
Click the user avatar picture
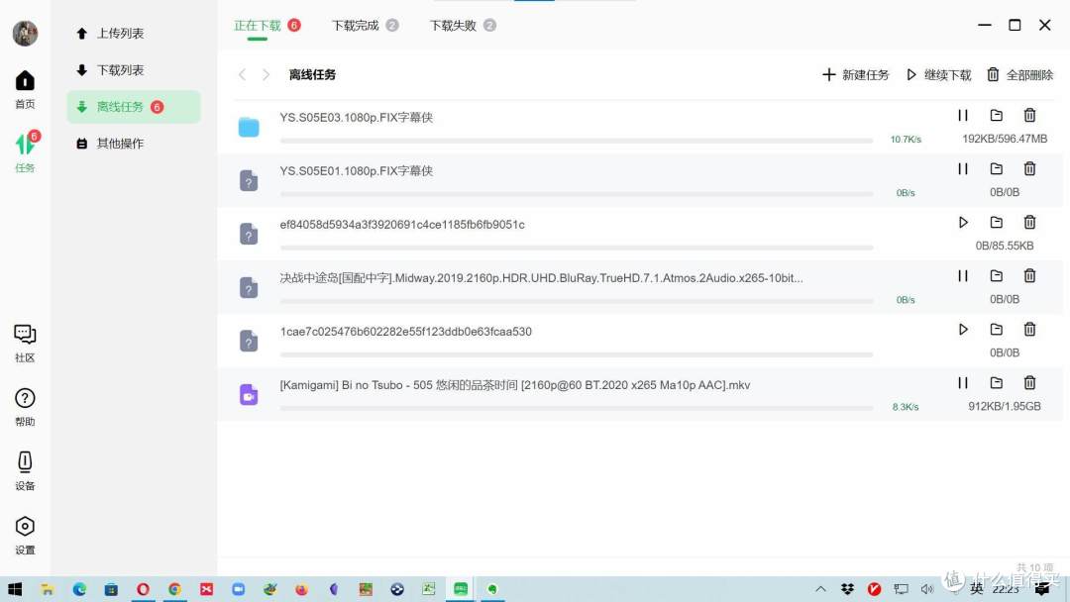pyautogui.click(x=25, y=34)
